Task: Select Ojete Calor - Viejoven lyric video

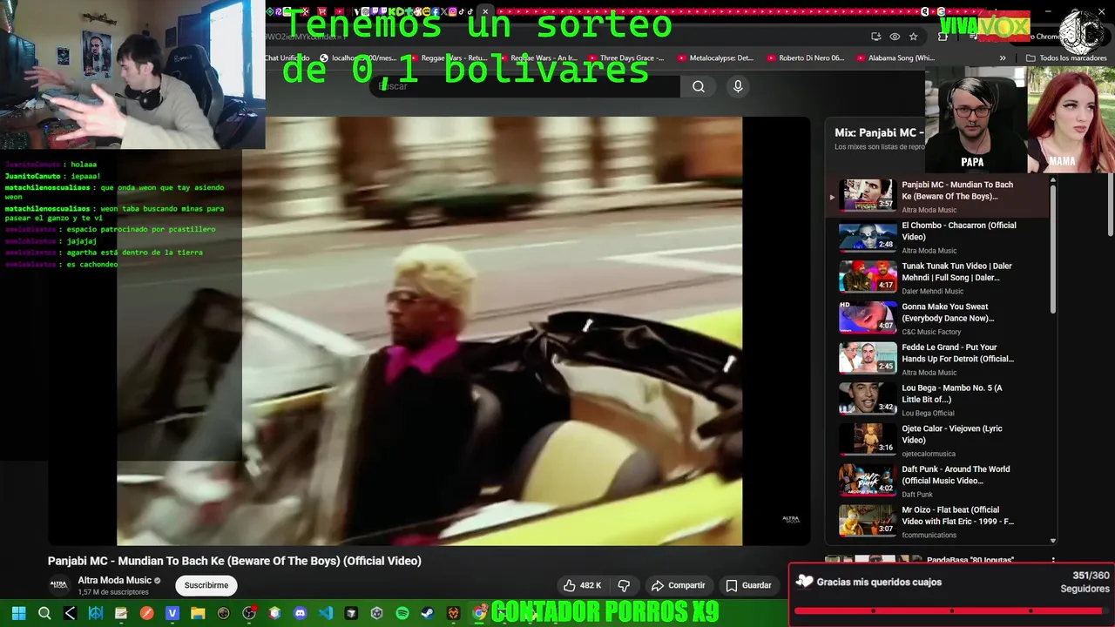Action: [x=936, y=441]
